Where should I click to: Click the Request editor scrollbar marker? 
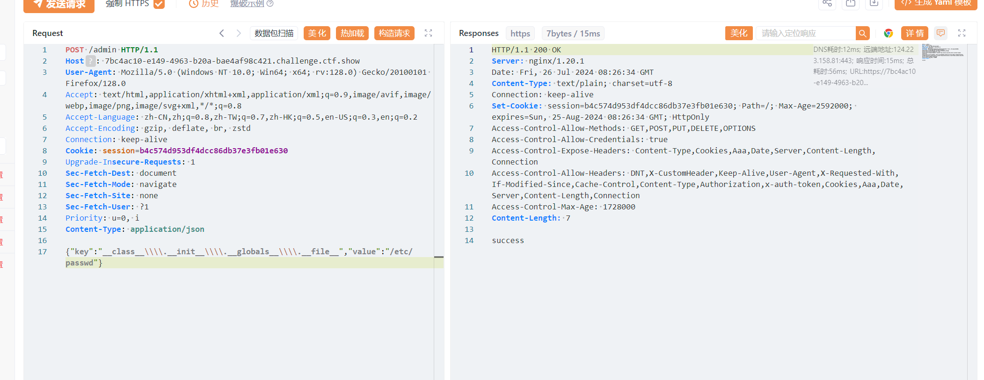tap(439, 257)
